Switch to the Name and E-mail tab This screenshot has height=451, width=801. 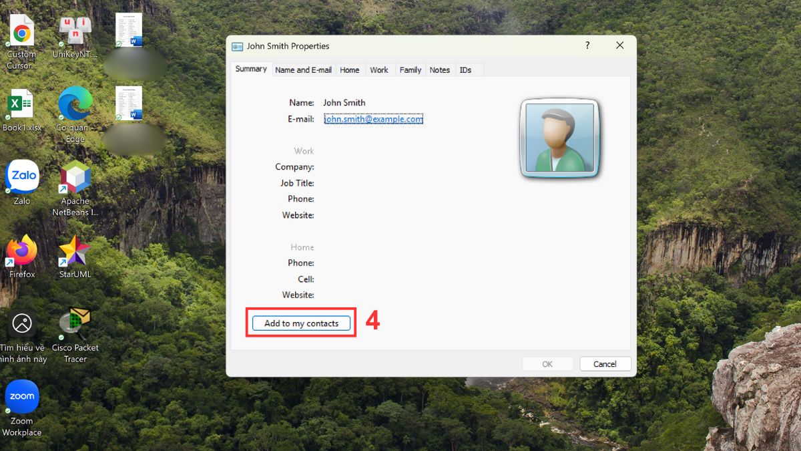pyautogui.click(x=303, y=69)
